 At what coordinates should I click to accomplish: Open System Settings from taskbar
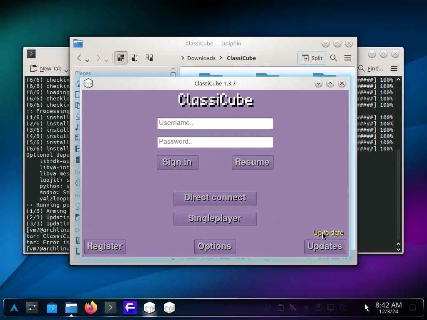point(32,308)
